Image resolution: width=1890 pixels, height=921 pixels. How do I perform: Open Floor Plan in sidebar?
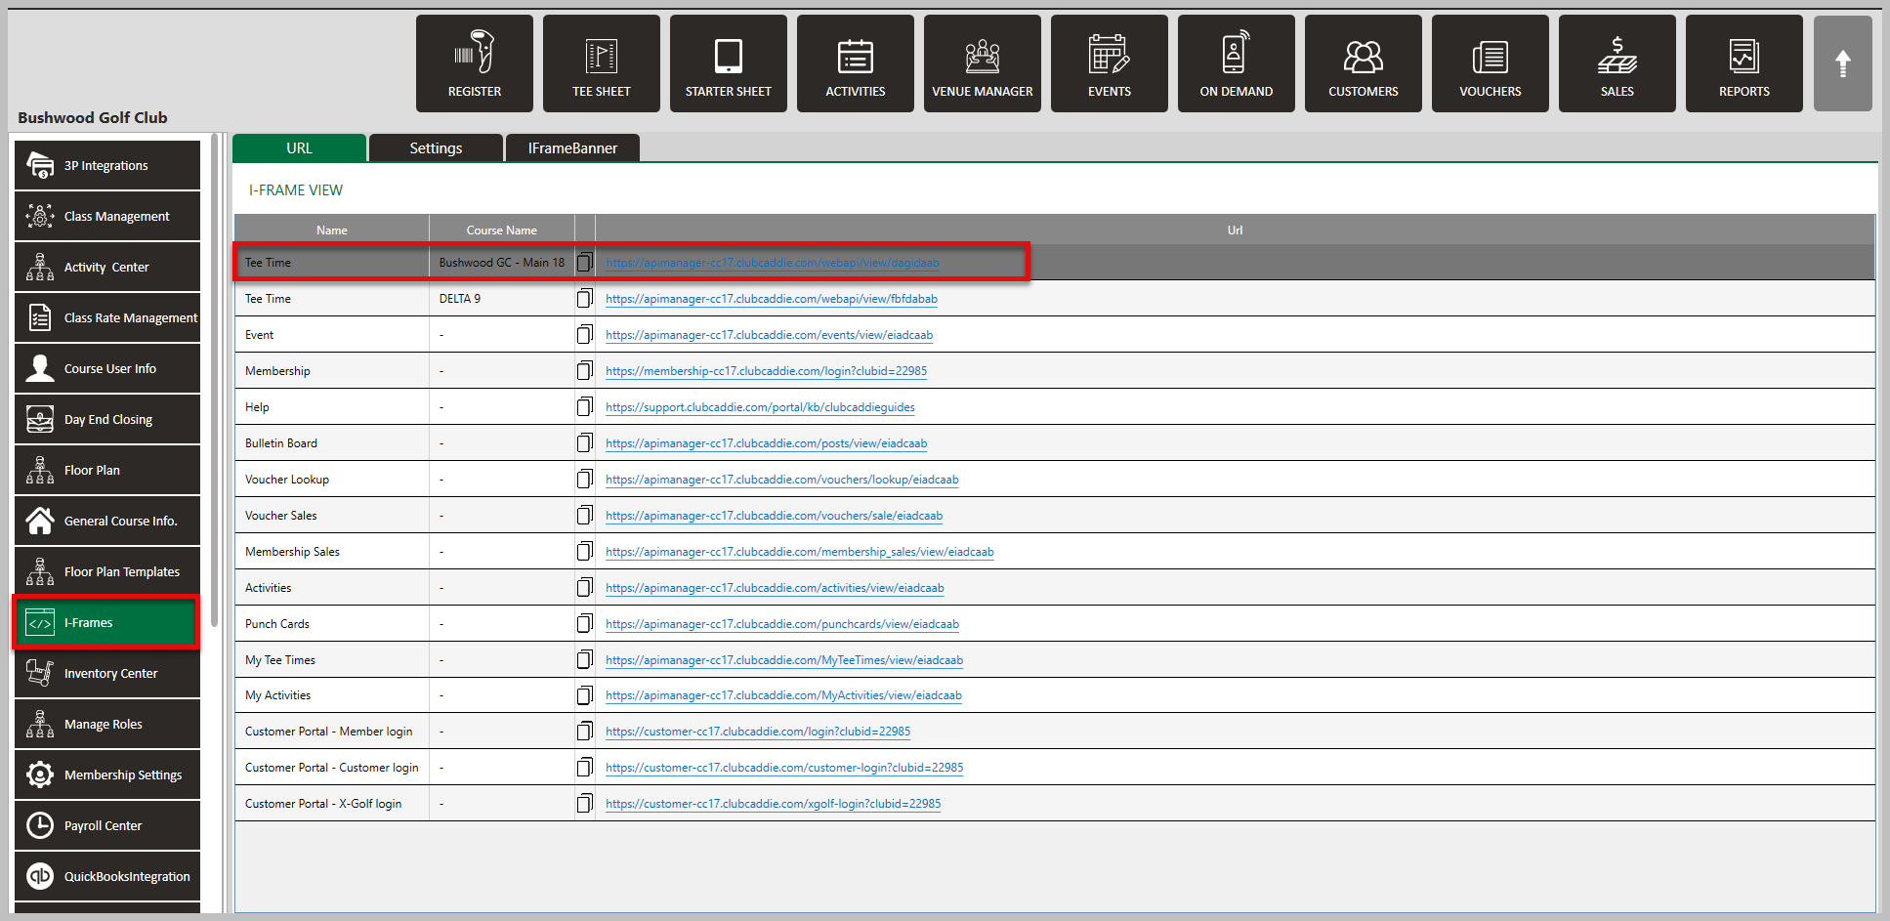[107, 470]
